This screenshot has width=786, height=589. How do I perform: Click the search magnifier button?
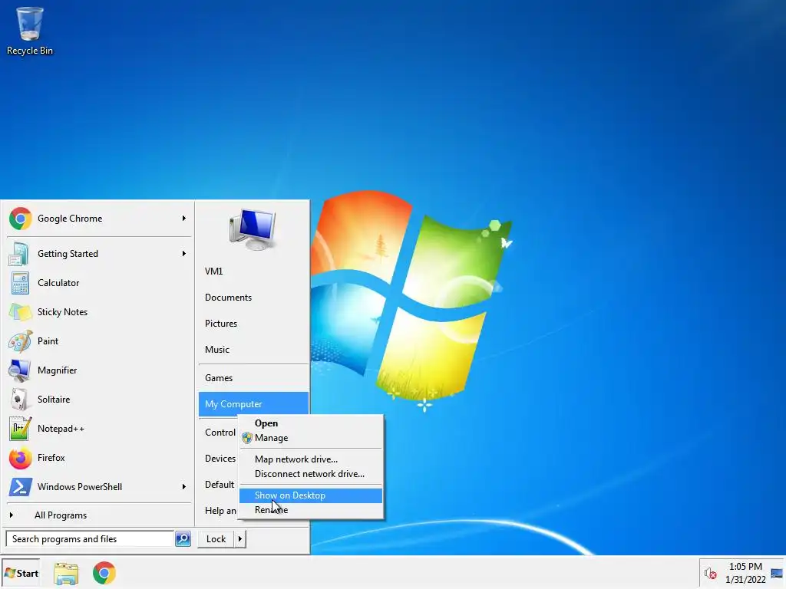pos(183,539)
